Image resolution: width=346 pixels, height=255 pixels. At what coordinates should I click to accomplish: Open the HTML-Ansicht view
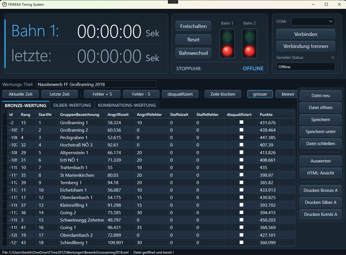[x=321, y=173]
